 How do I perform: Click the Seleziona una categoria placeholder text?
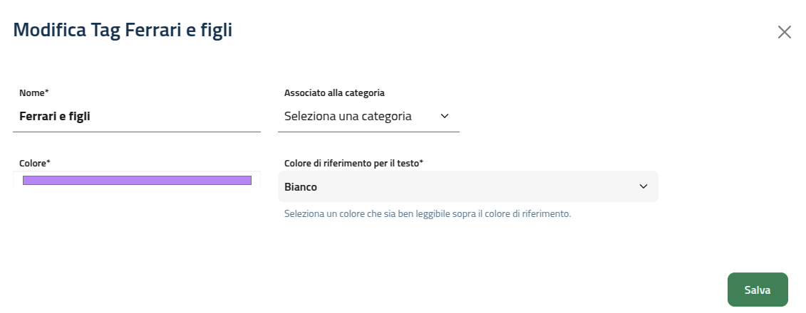point(348,116)
